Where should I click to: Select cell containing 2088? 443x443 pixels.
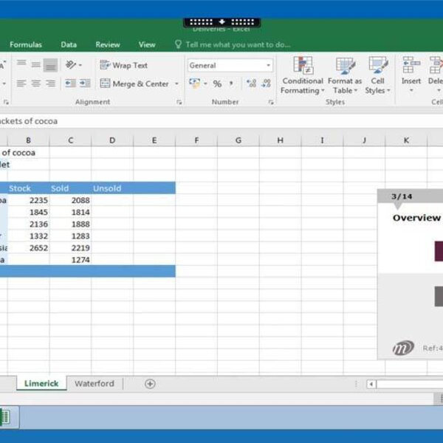(x=70, y=200)
